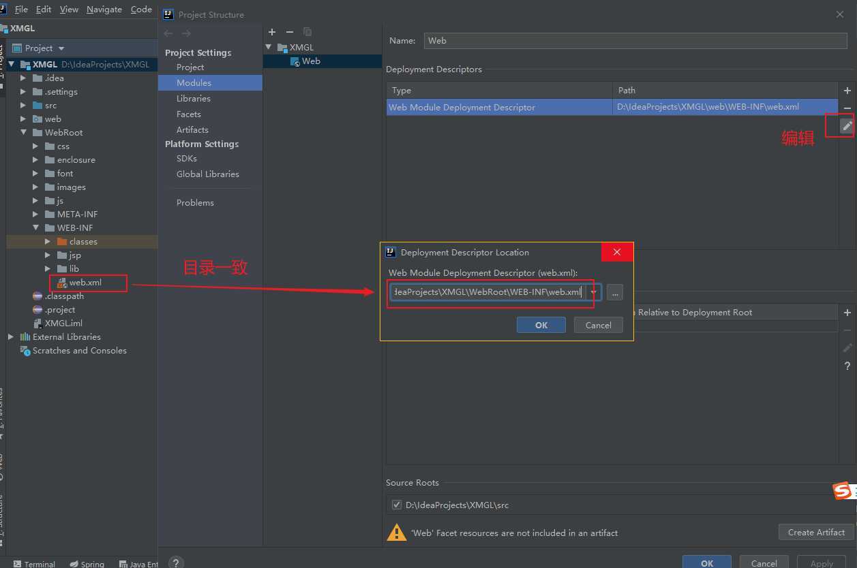Click the add module plus icon

[272, 32]
